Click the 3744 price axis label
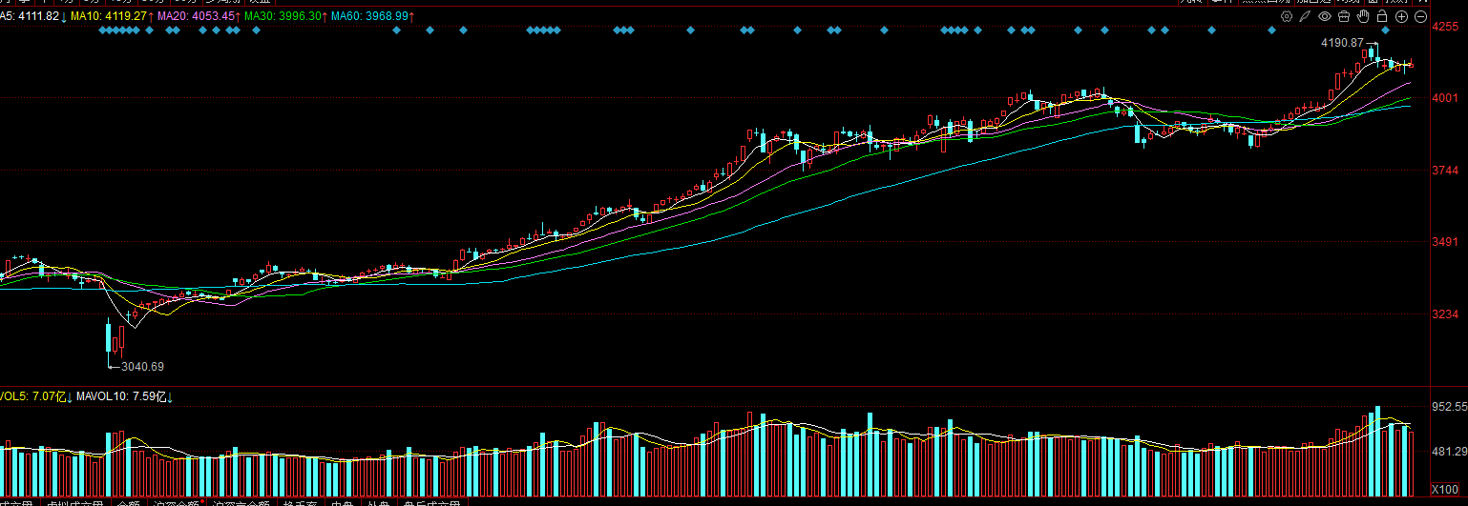The image size is (1468, 506). coord(1446,170)
